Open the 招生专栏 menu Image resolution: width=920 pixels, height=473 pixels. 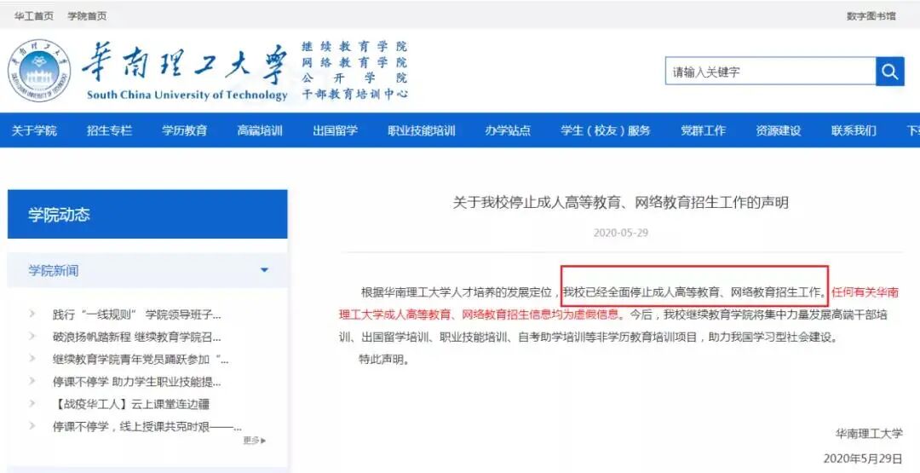pos(109,130)
